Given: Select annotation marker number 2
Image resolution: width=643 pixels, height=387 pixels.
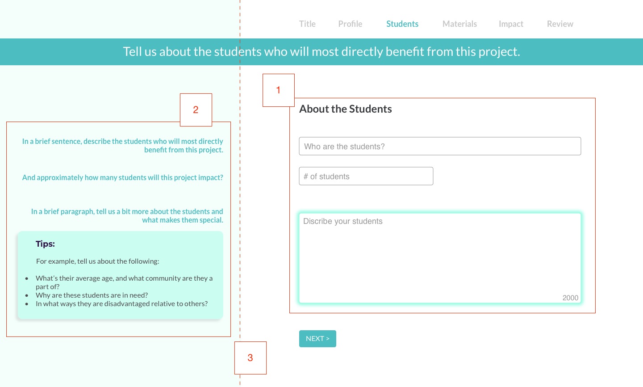Looking at the screenshot, I should pos(196,110).
